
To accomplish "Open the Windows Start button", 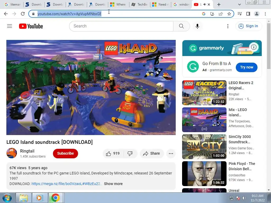I will tap(7, 198).
